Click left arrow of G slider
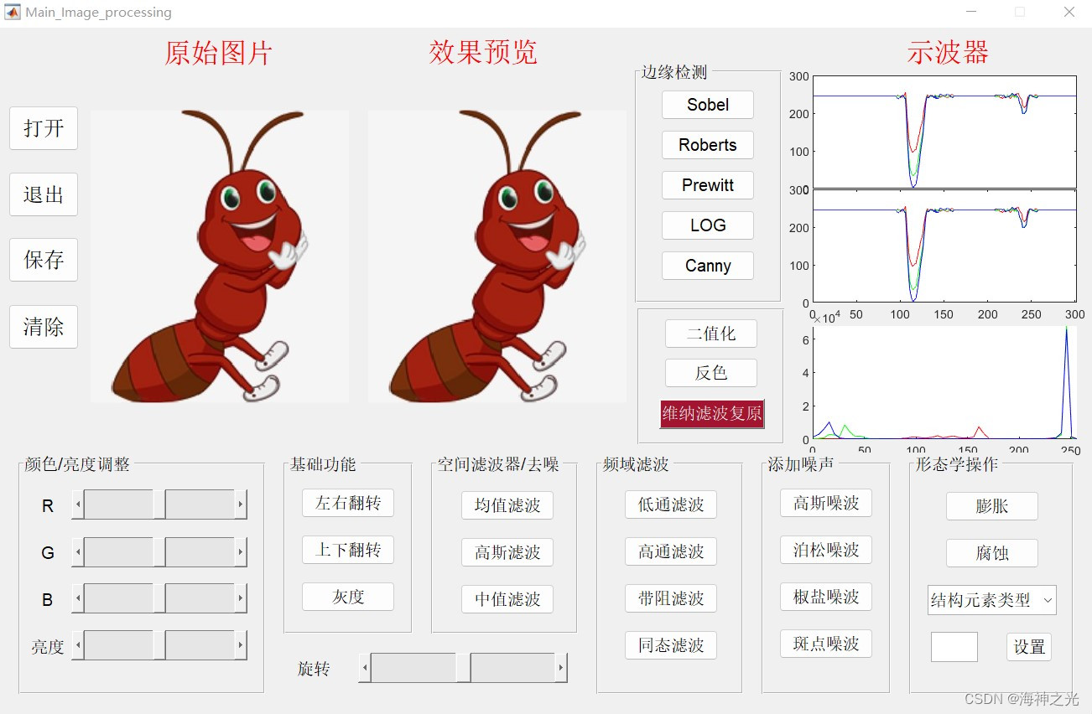1092x714 pixels. (78, 551)
